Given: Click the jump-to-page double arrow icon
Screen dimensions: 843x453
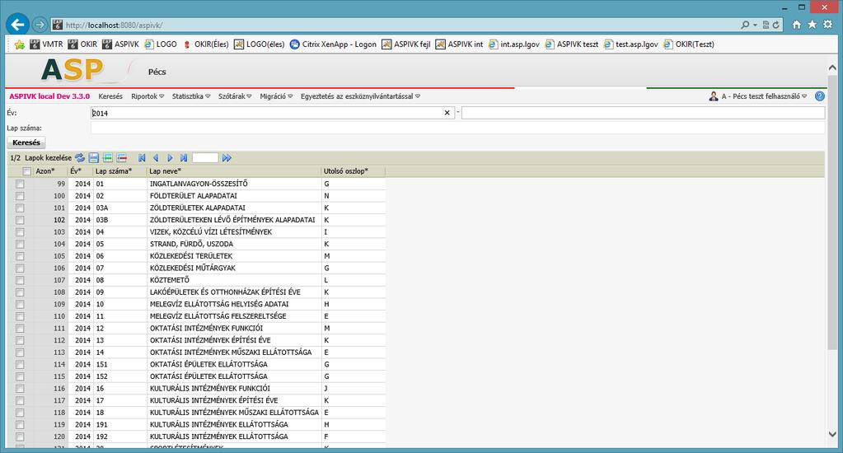Looking at the screenshot, I should (227, 158).
